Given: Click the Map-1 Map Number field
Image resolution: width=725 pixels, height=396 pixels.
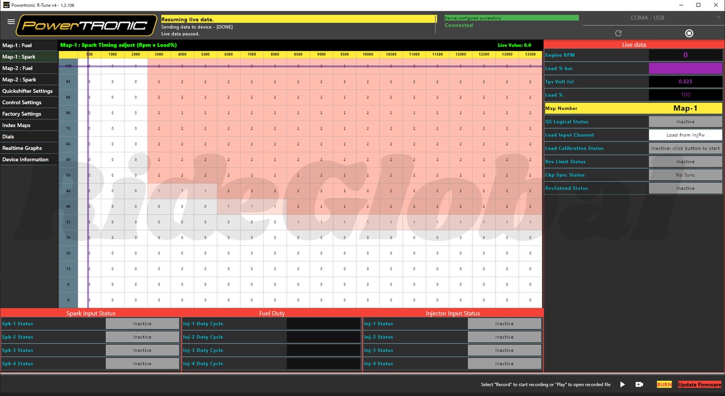Looking at the screenshot, I should click(x=685, y=108).
